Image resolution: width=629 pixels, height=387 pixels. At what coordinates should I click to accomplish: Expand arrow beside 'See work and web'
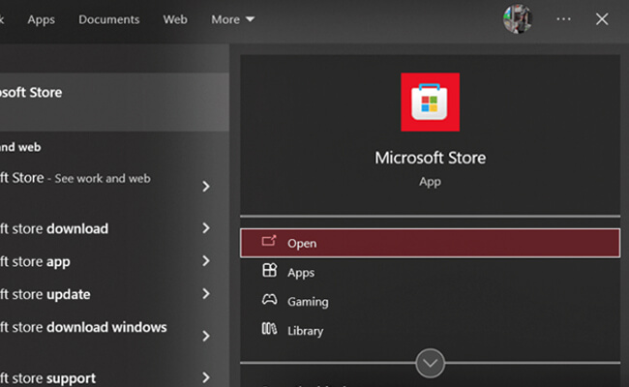(x=206, y=186)
